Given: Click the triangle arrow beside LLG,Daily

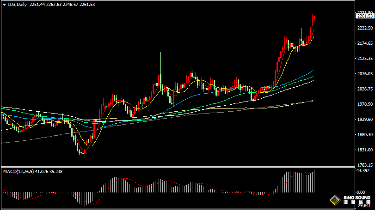Looking at the screenshot, I should [x=4, y=5].
